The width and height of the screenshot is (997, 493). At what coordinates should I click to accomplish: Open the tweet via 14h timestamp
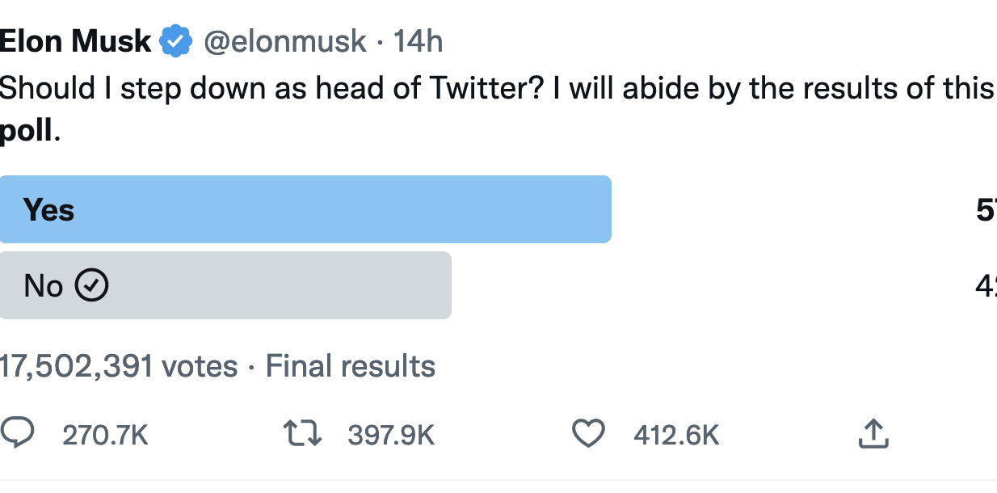coord(418,41)
